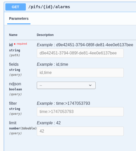Image resolution: width=136 pixels, height=151 pixels.
Task: Open the ndjson boolean dropdown
Action: (x=66, y=85)
